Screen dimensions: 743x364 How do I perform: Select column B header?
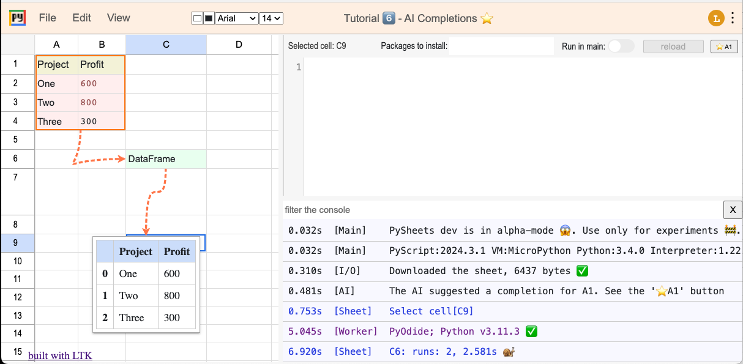(x=102, y=44)
